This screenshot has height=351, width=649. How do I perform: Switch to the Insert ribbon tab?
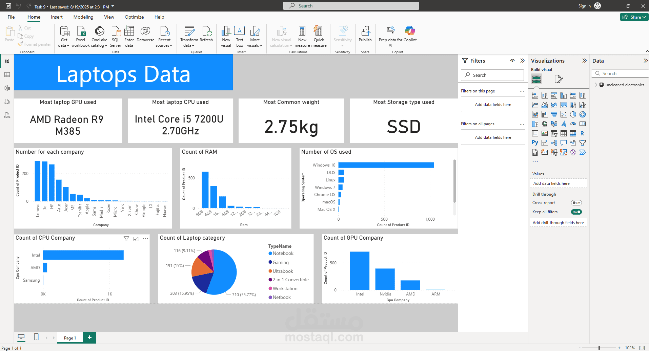[x=57, y=17]
